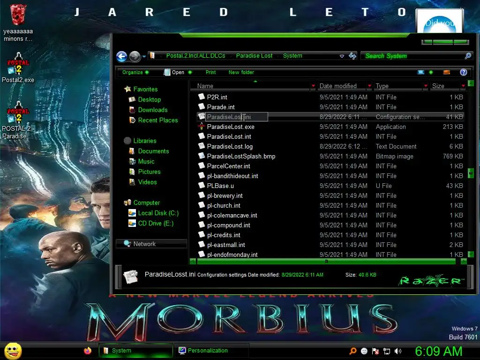Image resolution: width=480 pixels, height=360 pixels.
Task: Open Date modified filter dropdown arrow
Action: point(369,86)
